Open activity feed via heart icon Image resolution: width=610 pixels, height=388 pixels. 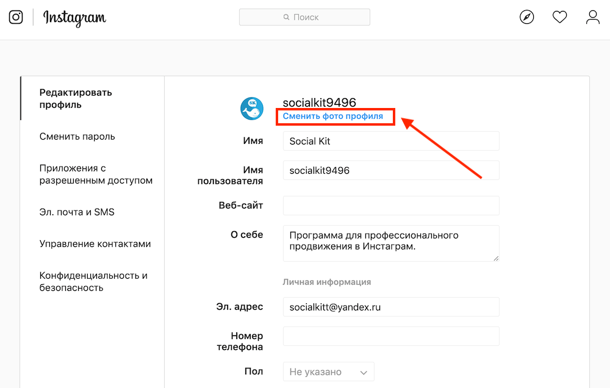click(x=559, y=17)
